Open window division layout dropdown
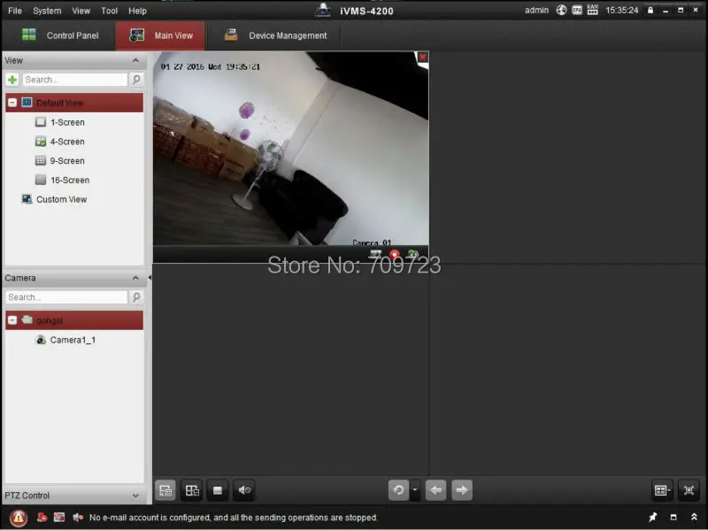Screen dimensions: 708x530 [x=662, y=490]
